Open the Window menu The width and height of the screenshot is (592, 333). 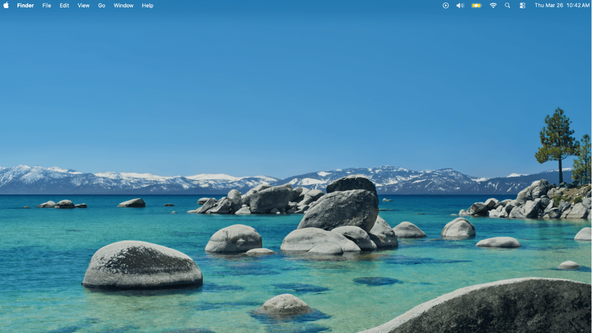click(123, 5)
